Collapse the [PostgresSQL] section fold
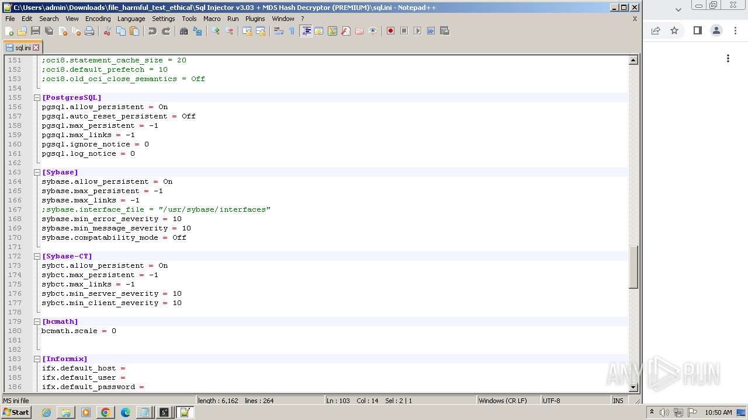 (x=37, y=97)
